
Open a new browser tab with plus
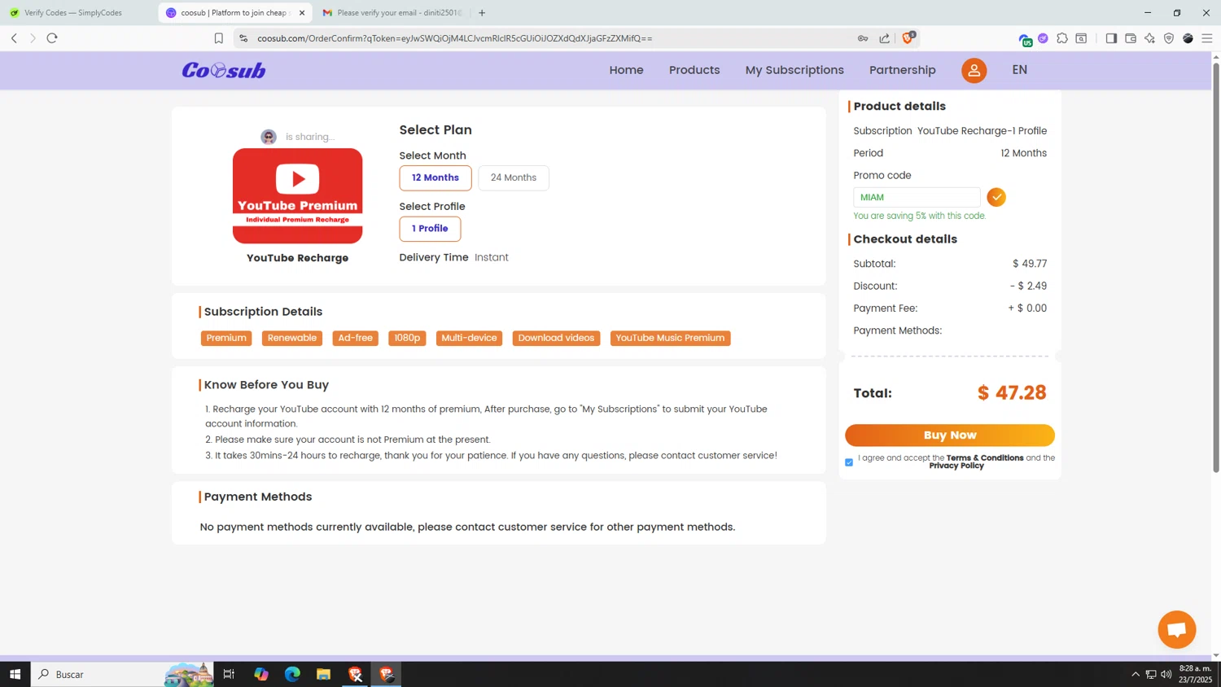[482, 13]
